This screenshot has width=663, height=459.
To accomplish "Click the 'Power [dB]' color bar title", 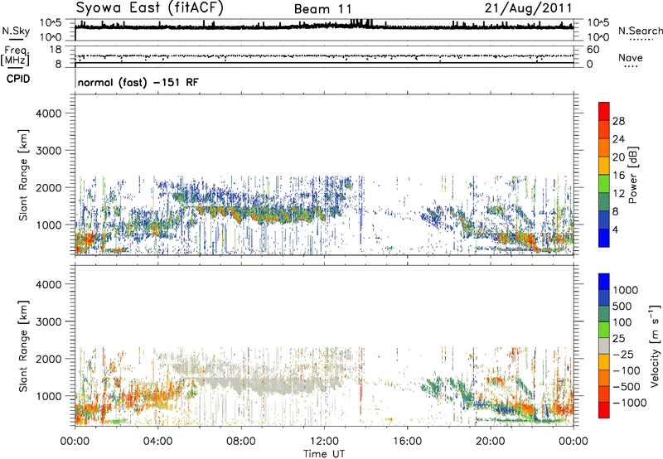I will tap(632, 175).
